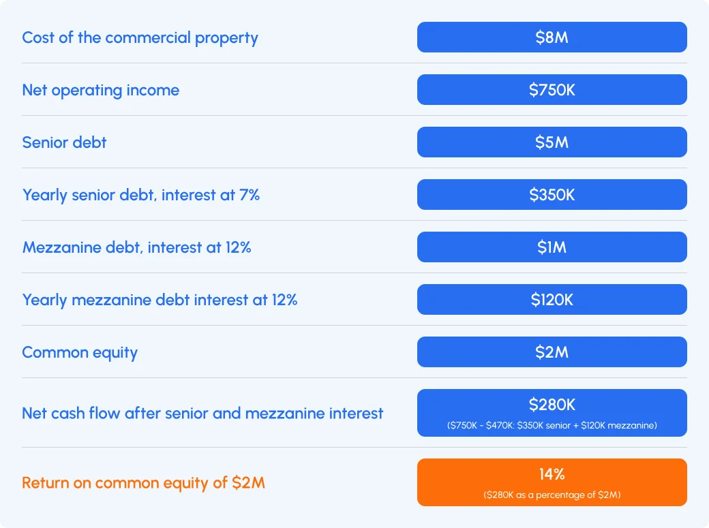Select the $350K yearly senior interest value
Viewport: 709px width, 528px height.
[x=552, y=194]
